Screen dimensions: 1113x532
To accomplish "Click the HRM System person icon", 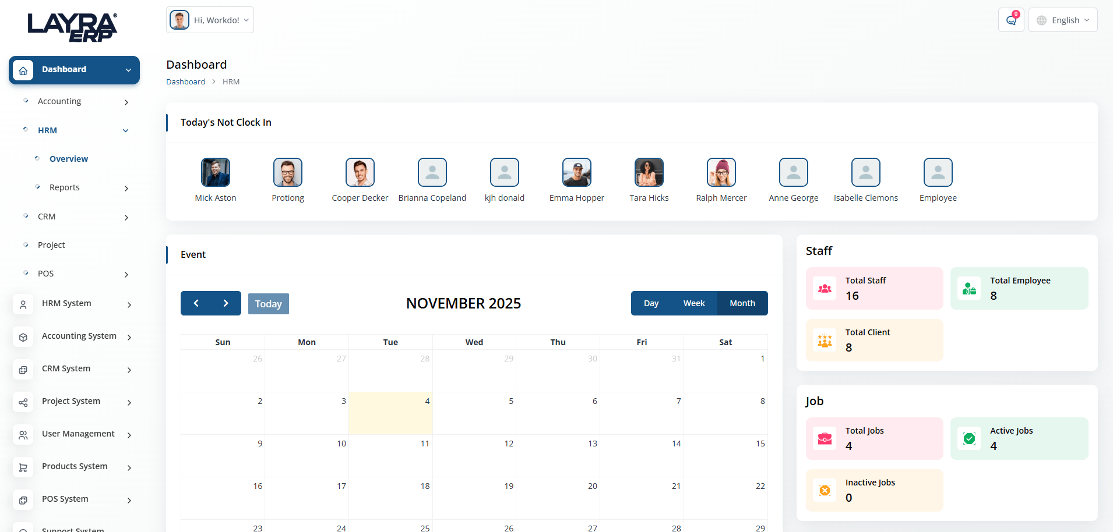I will coord(23,304).
